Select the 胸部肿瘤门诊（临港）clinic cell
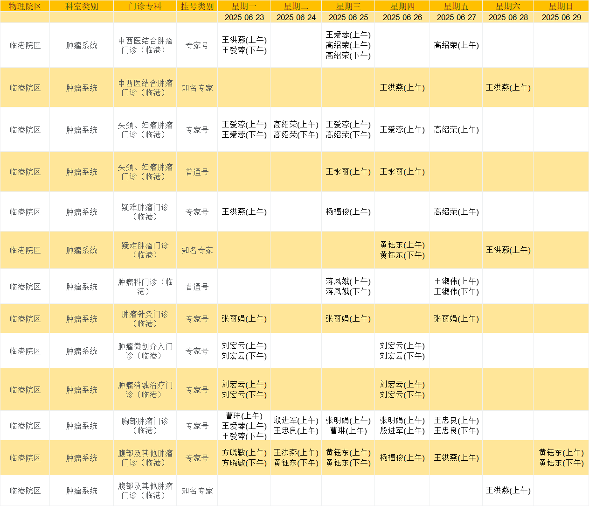The height and width of the screenshot is (506, 589). coord(145,426)
